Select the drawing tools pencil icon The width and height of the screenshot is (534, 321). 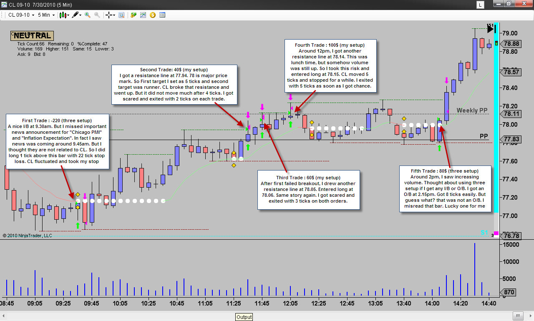pos(75,15)
